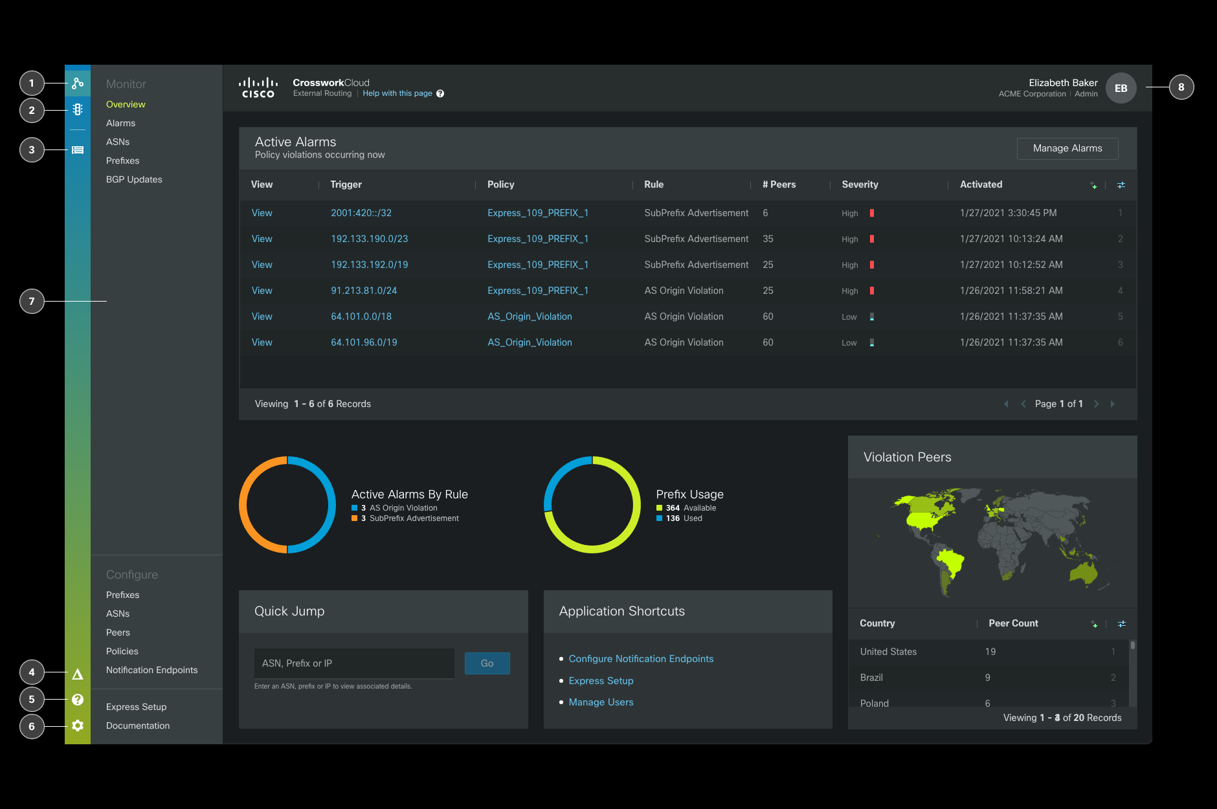Select Overview in Monitor menu
Screen dimensions: 1217x809
[x=126, y=104]
